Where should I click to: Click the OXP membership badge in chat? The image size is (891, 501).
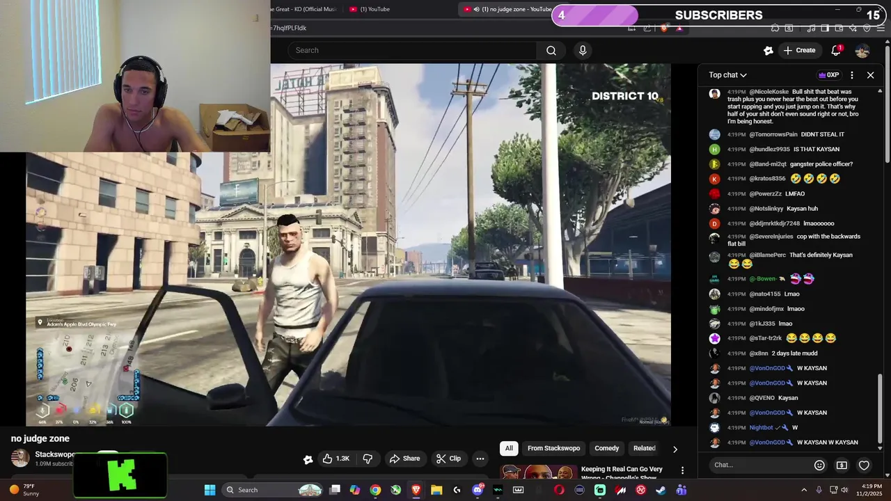point(828,75)
